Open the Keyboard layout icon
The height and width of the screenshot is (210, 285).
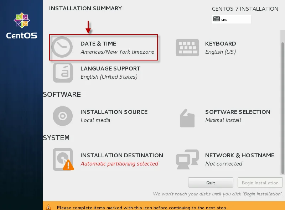coord(187,48)
